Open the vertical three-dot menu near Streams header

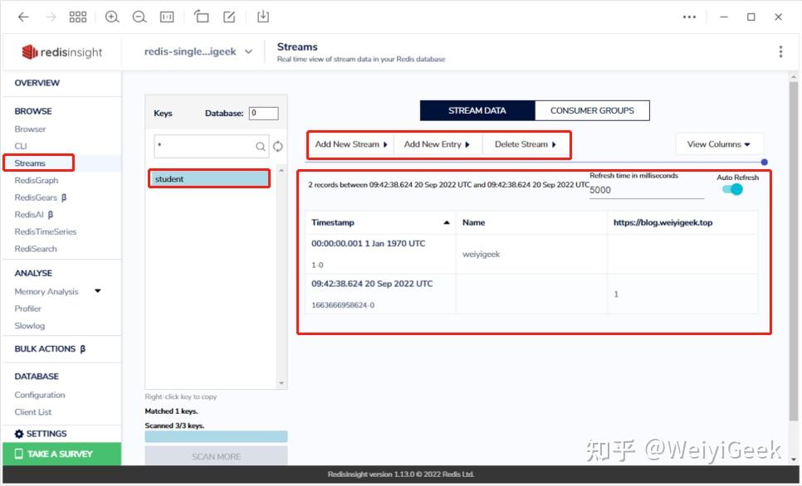pos(780,51)
